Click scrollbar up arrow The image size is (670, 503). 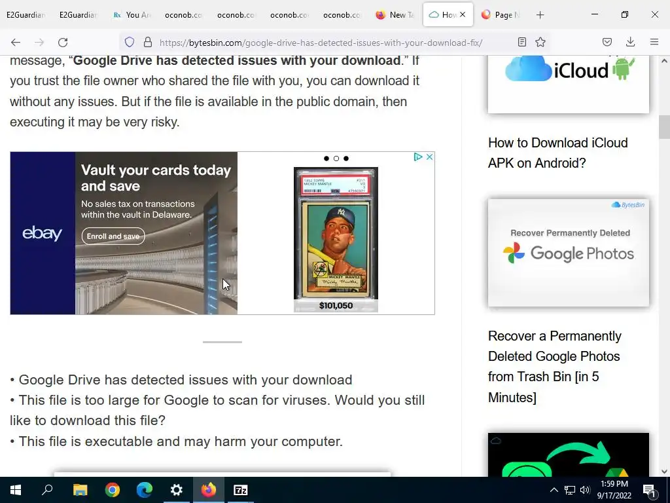664,61
